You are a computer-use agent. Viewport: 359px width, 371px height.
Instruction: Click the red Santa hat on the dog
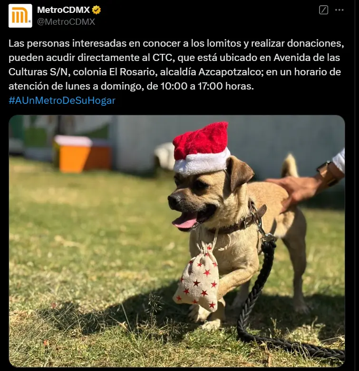[x=201, y=148]
